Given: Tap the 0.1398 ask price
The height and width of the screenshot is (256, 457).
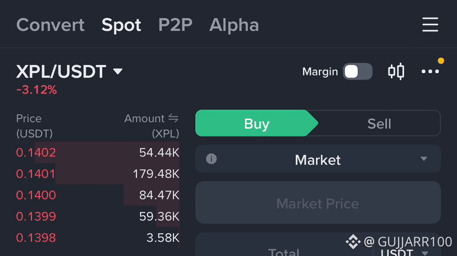Looking at the screenshot, I should coord(36,238).
